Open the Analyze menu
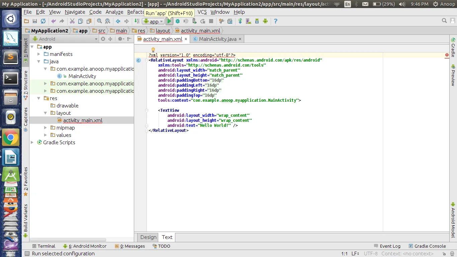 pyautogui.click(x=114, y=12)
